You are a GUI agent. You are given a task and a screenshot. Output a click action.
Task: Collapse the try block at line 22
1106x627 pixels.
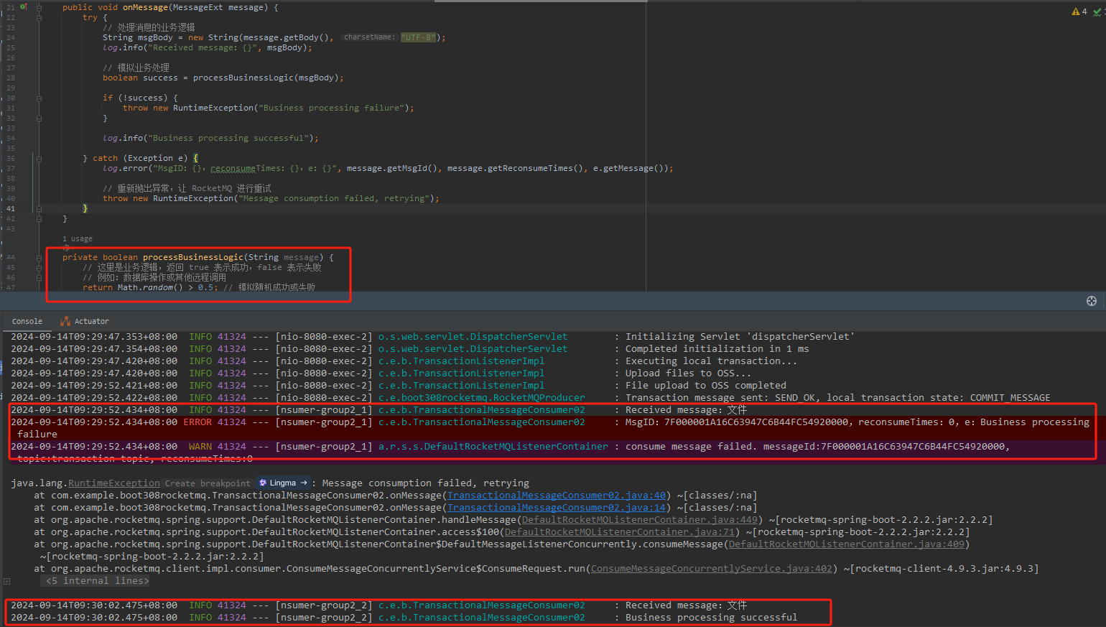pos(39,17)
